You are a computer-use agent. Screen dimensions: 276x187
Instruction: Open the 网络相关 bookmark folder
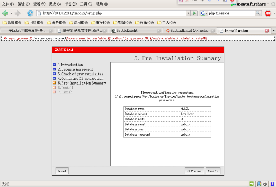pos(34,23)
